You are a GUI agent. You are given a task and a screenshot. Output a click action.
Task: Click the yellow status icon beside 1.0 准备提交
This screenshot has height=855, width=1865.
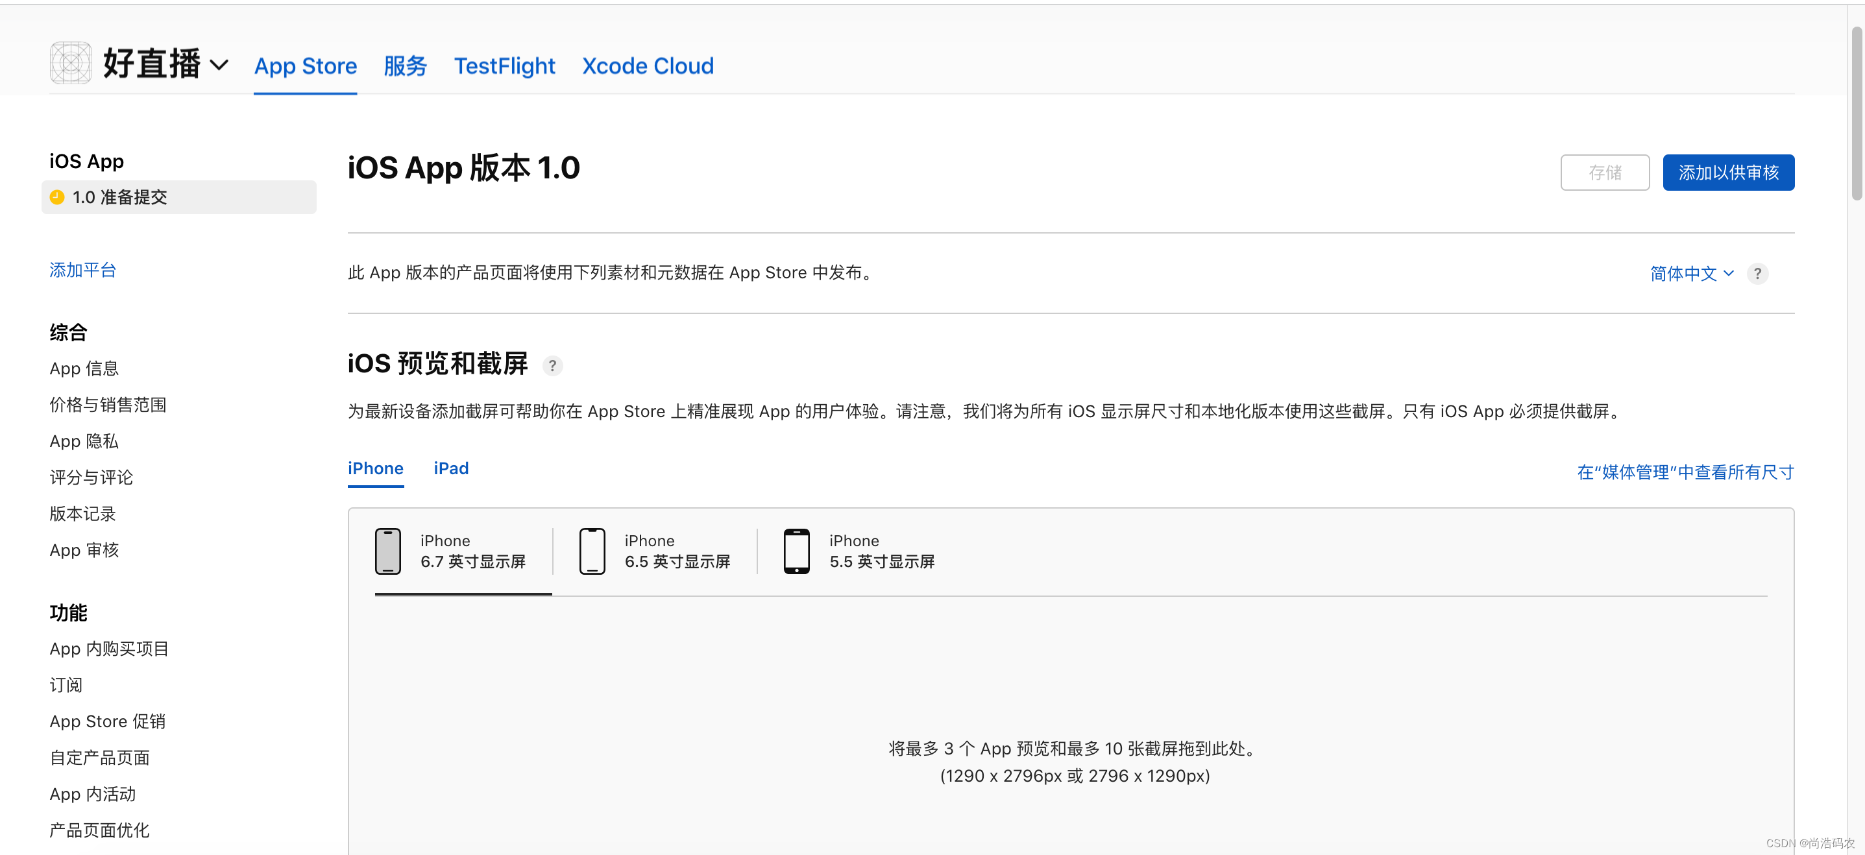coord(57,197)
